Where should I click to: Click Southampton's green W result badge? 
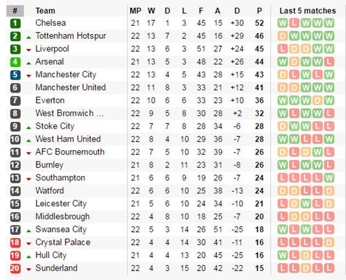pyautogui.click(x=329, y=178)
